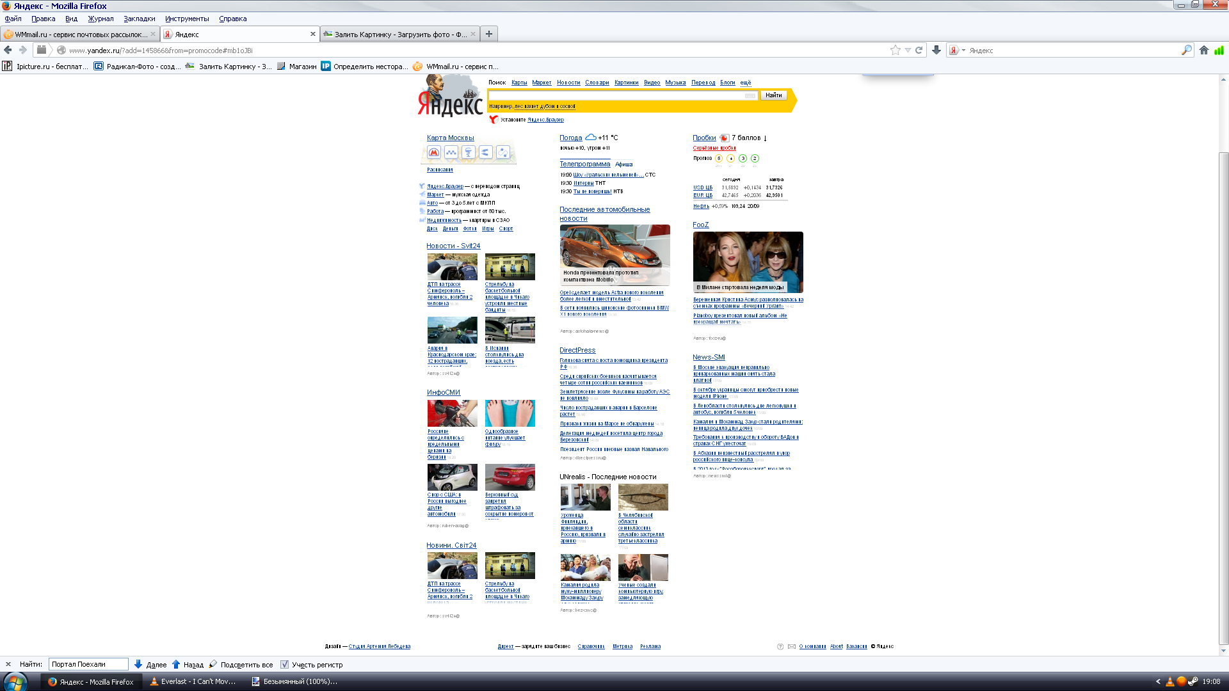Close the find bar with the X
This screenshot has height=691, width=1229.
tap(8, 664)
